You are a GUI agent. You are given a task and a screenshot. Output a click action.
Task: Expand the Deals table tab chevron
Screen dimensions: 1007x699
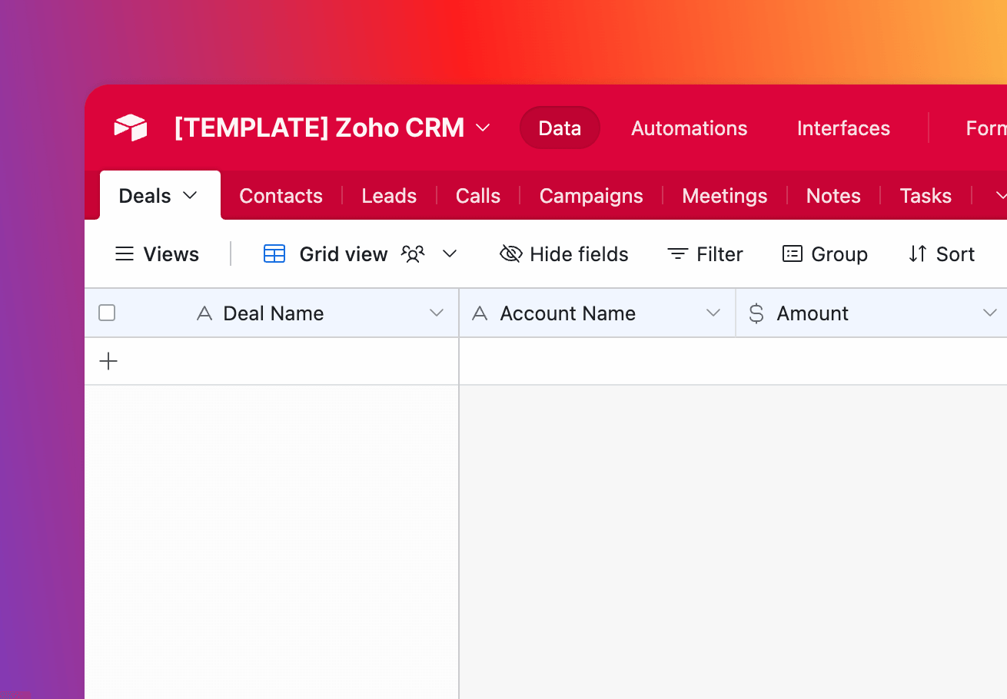point(190,195)
